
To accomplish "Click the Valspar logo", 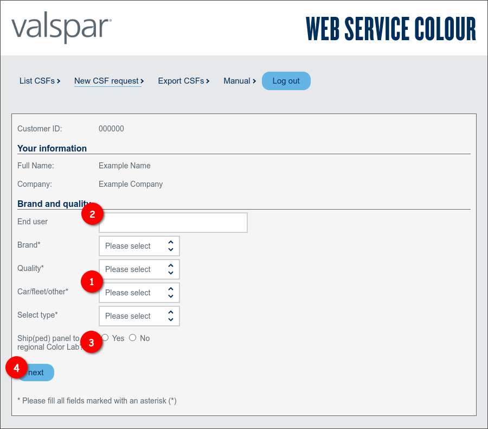I will click(x=61, y=29).
